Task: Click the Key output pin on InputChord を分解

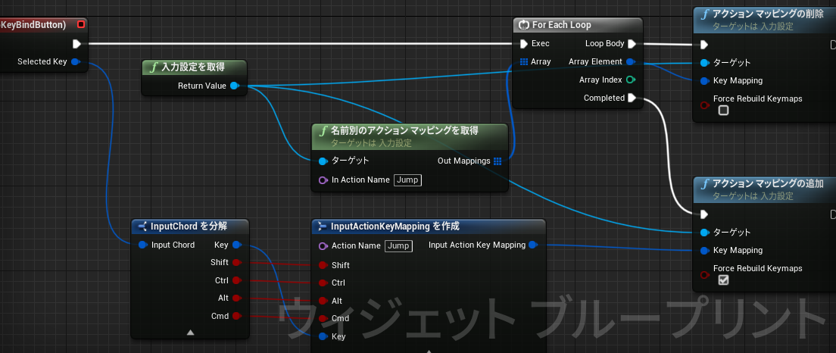Action: click(x=237, y=245)
